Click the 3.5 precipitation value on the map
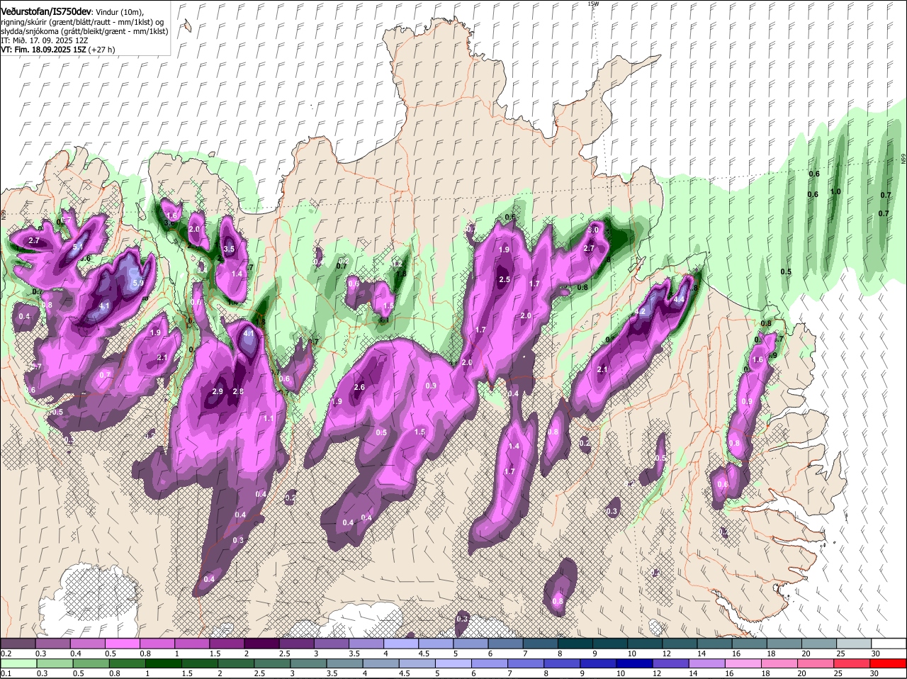 coord(229,249)
